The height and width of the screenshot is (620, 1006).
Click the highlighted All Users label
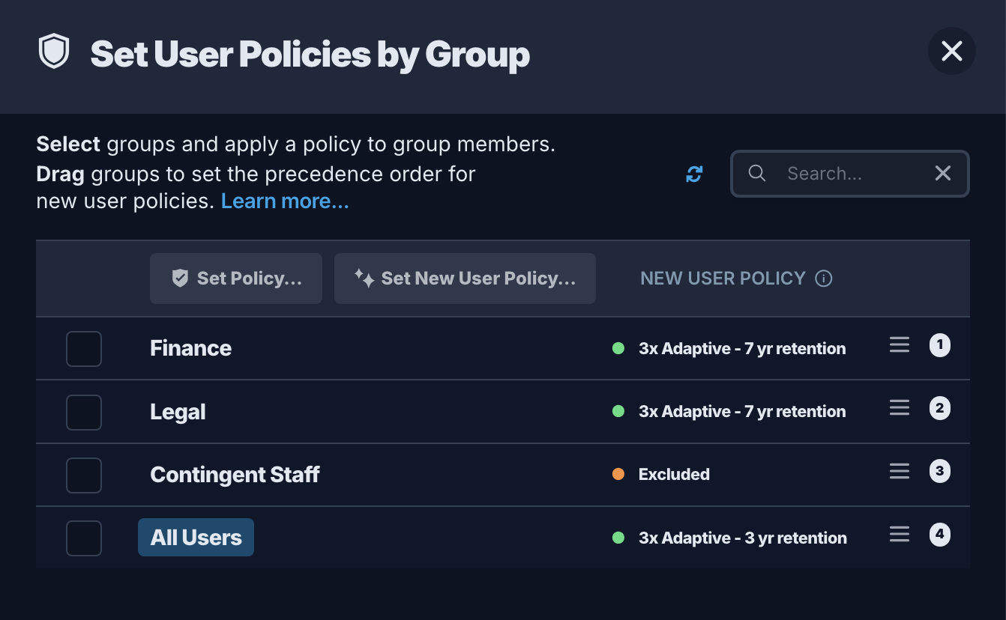[196, 538]
